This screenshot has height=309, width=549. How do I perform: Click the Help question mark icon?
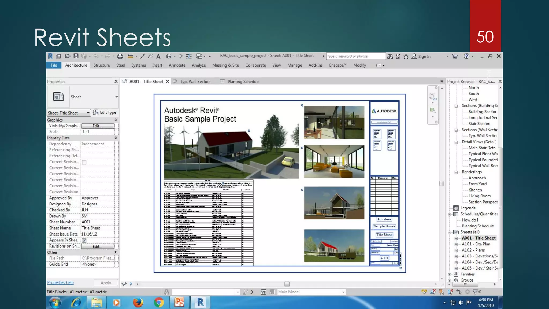(x=467, y=56)
